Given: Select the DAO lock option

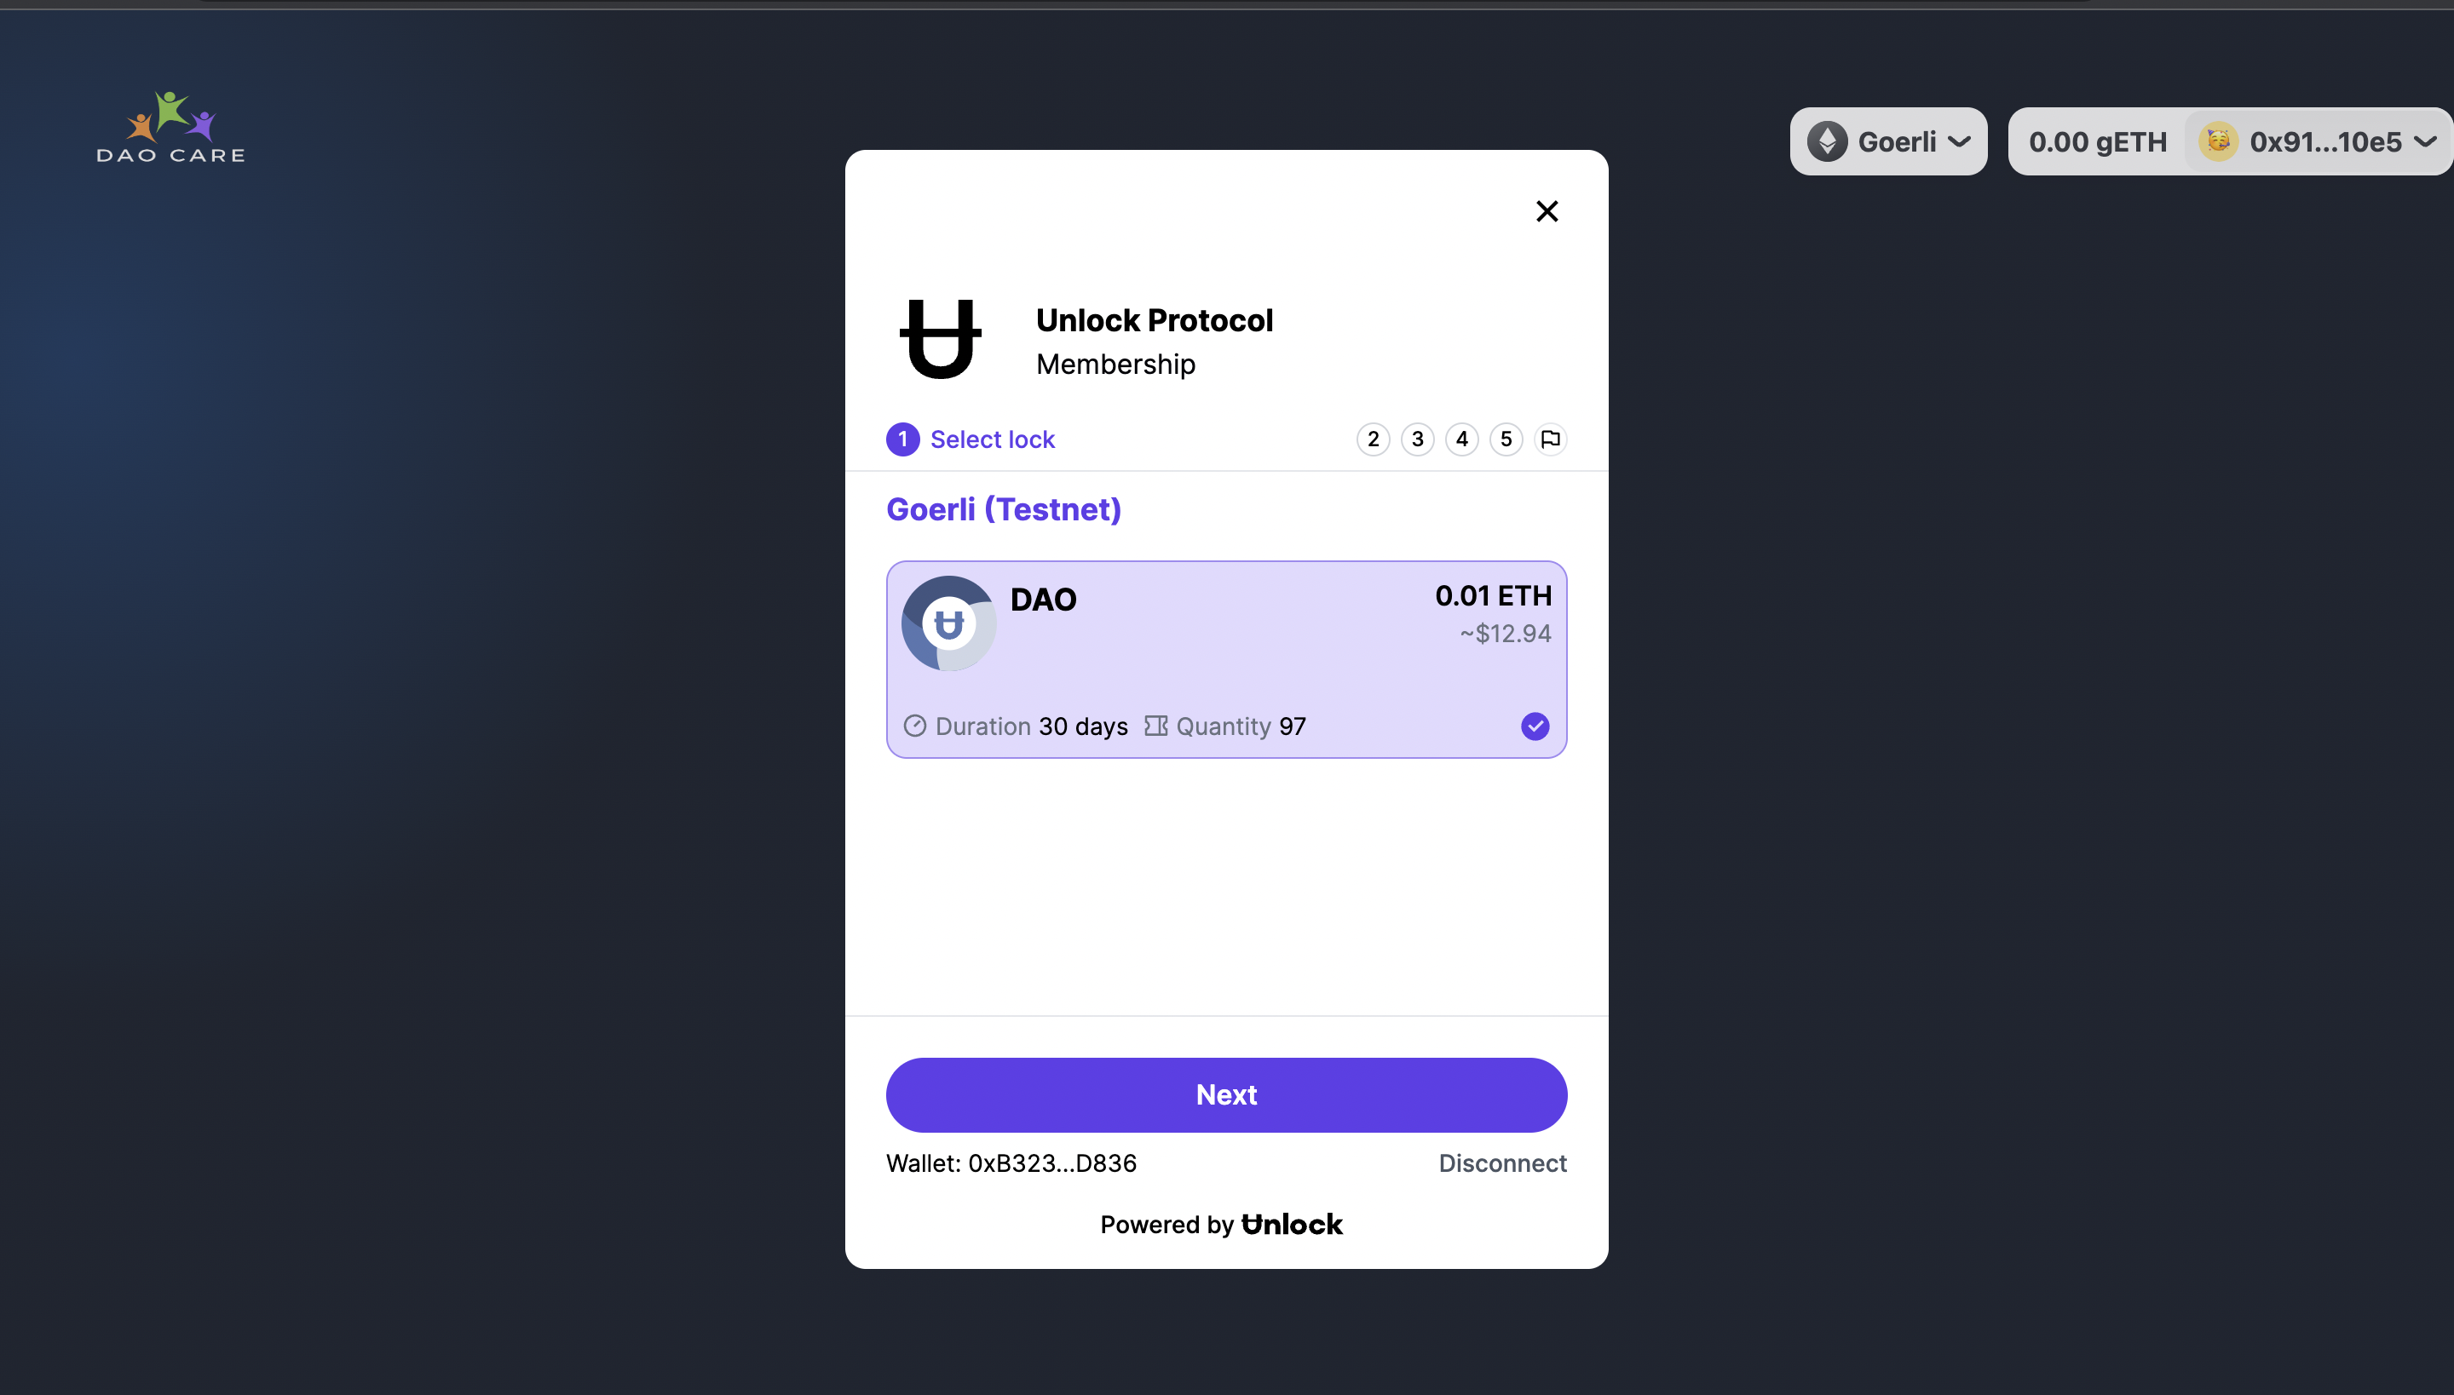Looking at the screenshot, I should pyautogui.click(x=1225, y=657).
